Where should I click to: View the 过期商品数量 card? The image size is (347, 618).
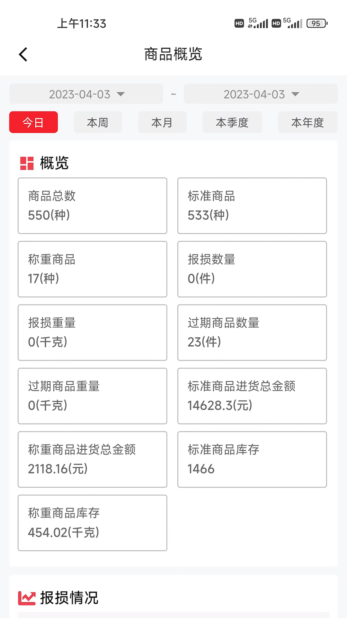[252, 332]
